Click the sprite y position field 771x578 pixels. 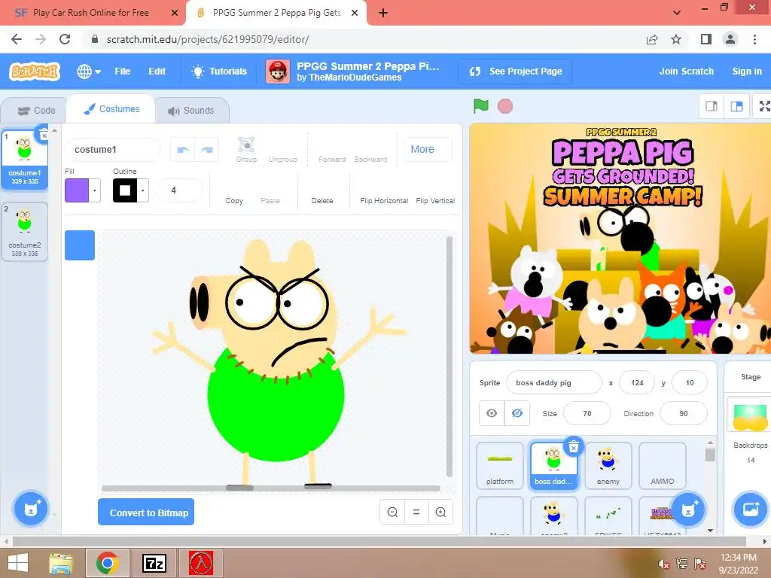690,383
